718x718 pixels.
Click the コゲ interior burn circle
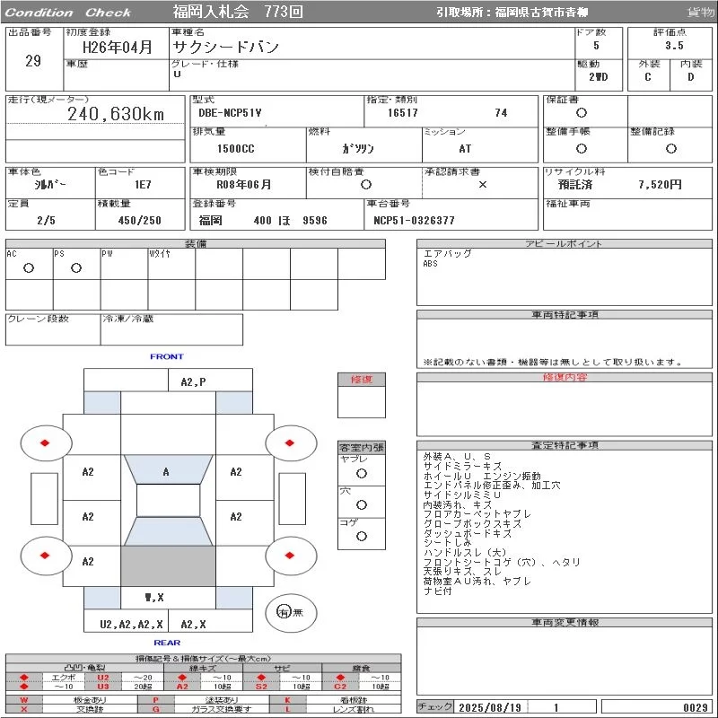pos(362,536)
